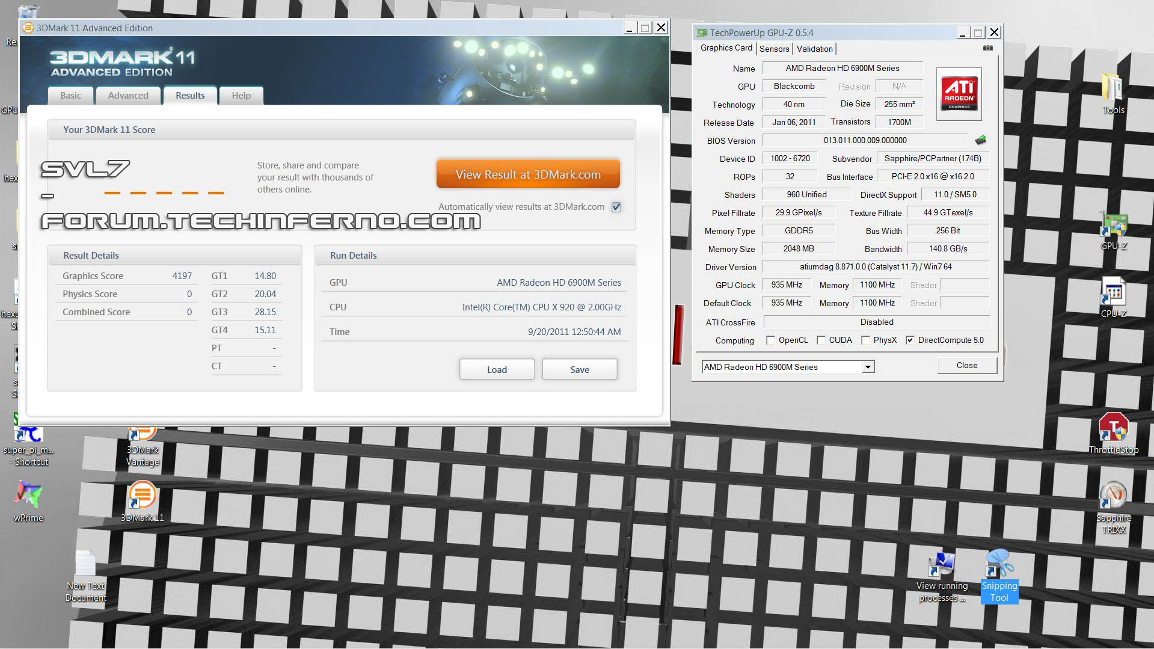Click the GT4 result 15.11

click(x=265, y=330)
